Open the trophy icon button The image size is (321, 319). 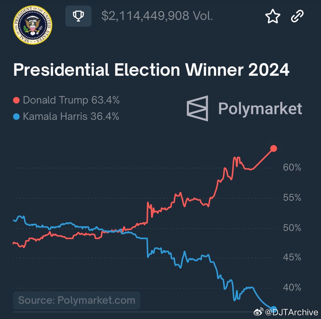coord(78,16)
